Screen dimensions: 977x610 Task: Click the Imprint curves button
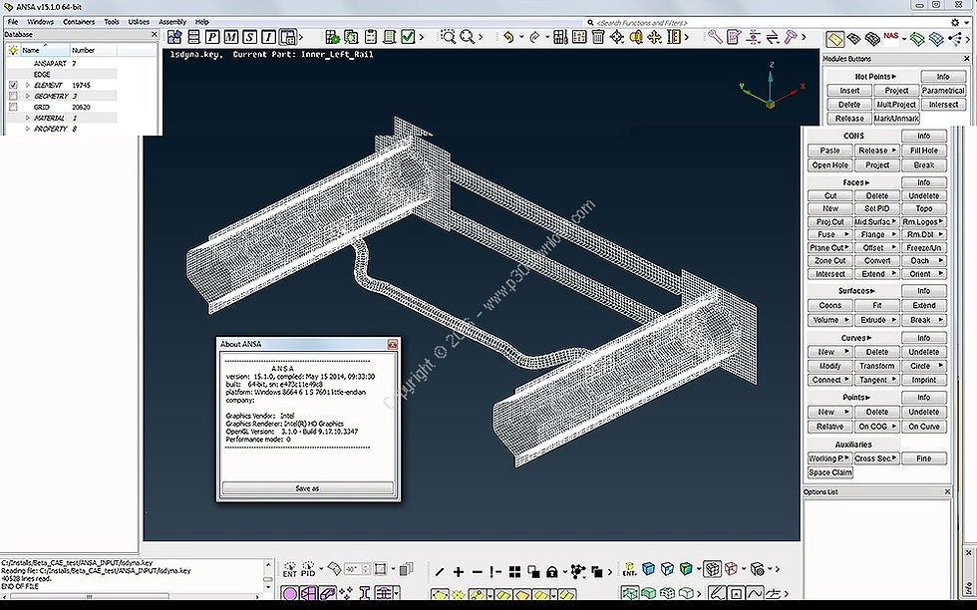pyautogui.click(x=923, y=380)
